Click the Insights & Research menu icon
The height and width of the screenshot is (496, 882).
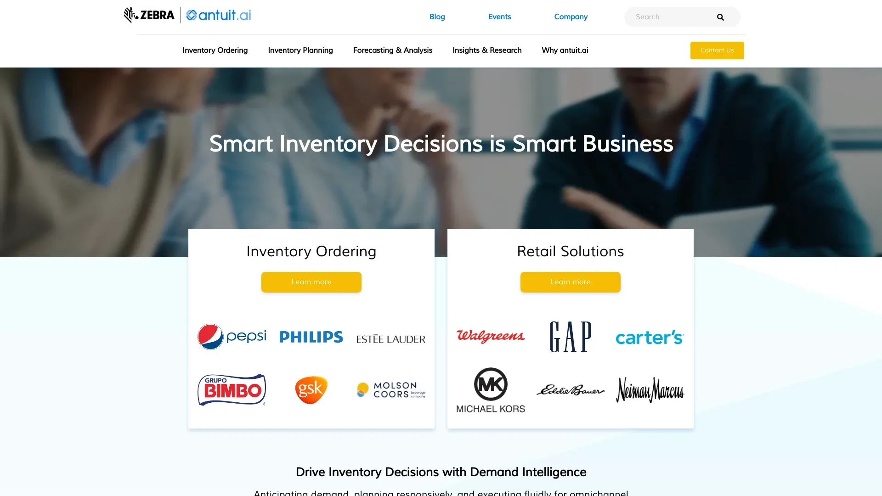tap(486, 50)
